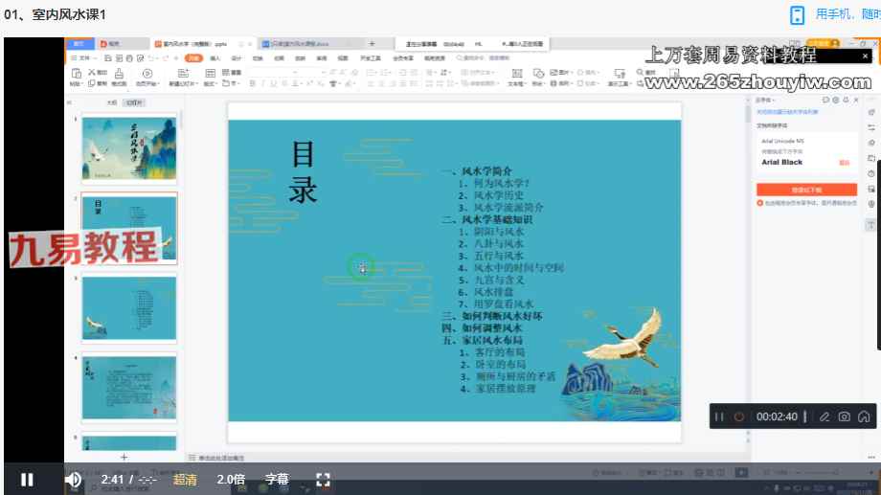Viewport: 881px width, 495px height.
Task: Close the black watermark banner with X
Action: (866, 56)
